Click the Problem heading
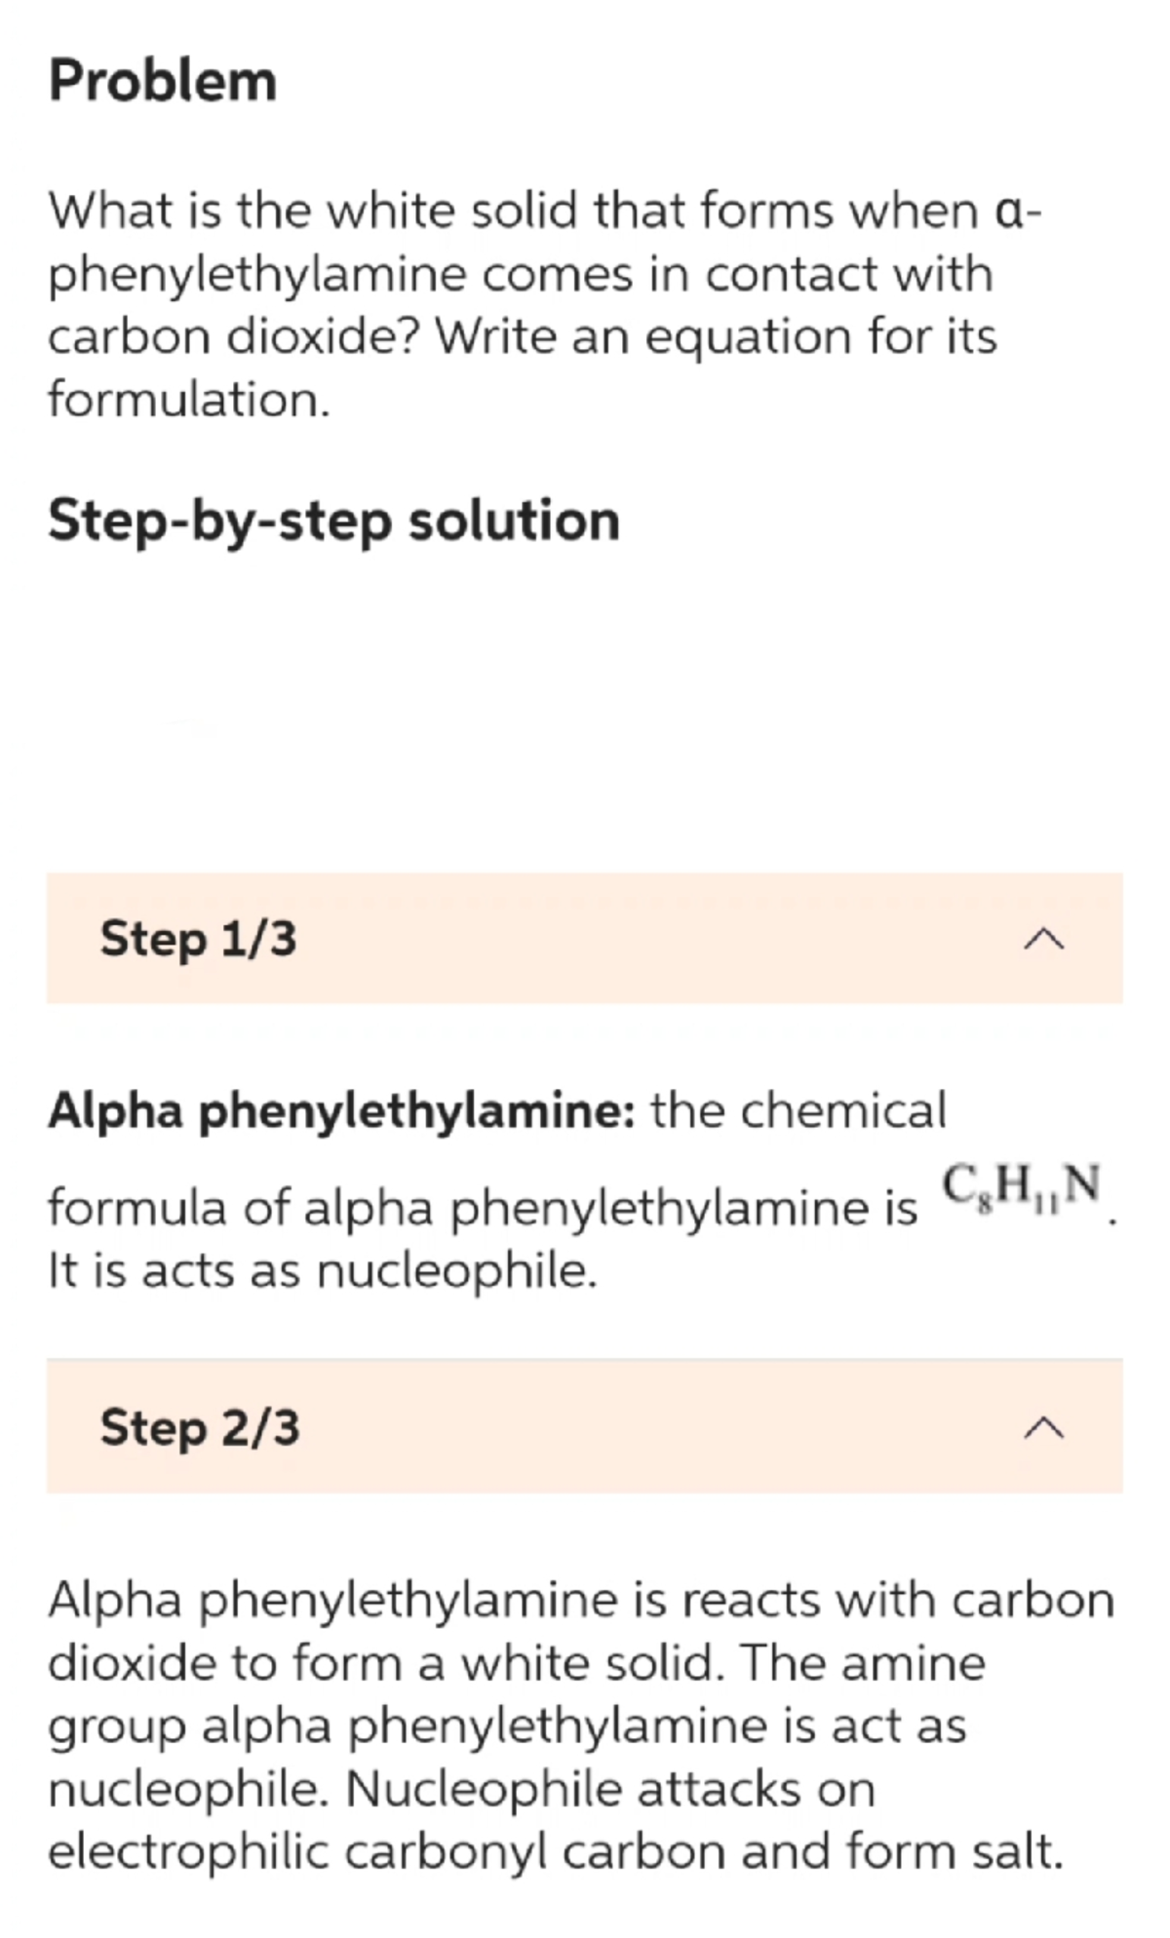The image size is (1170, 1938). click(162, 82)
